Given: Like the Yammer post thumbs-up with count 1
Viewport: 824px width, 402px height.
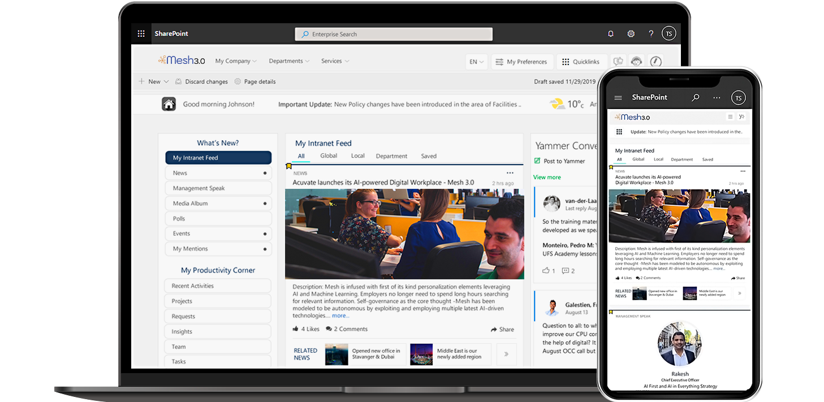Looking at the screenshot, I should coord(549,271).
